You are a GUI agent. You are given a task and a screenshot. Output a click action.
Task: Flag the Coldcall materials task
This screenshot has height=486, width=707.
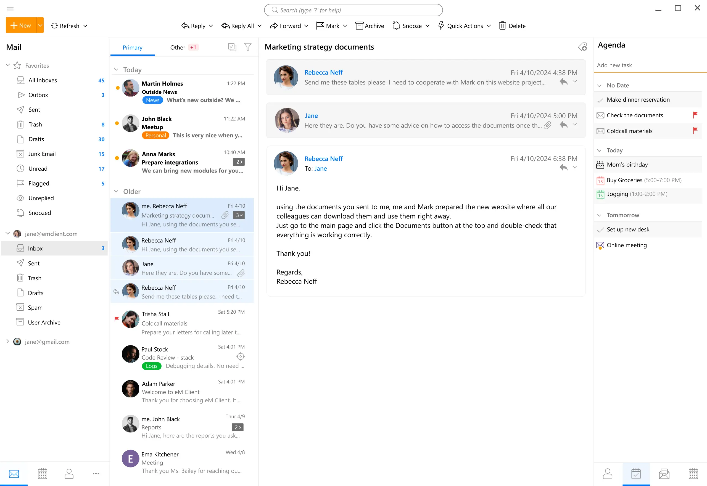pos(695,131)
